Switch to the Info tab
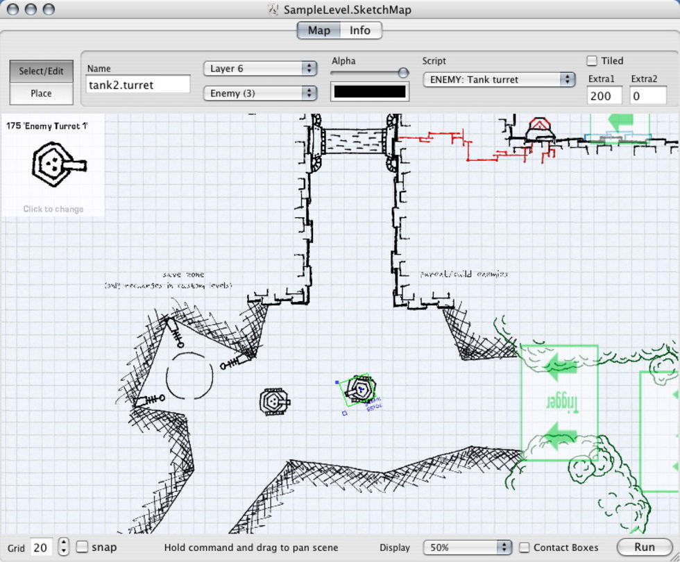Viewport: 680px width, 562px height. (x=360, y=31)
